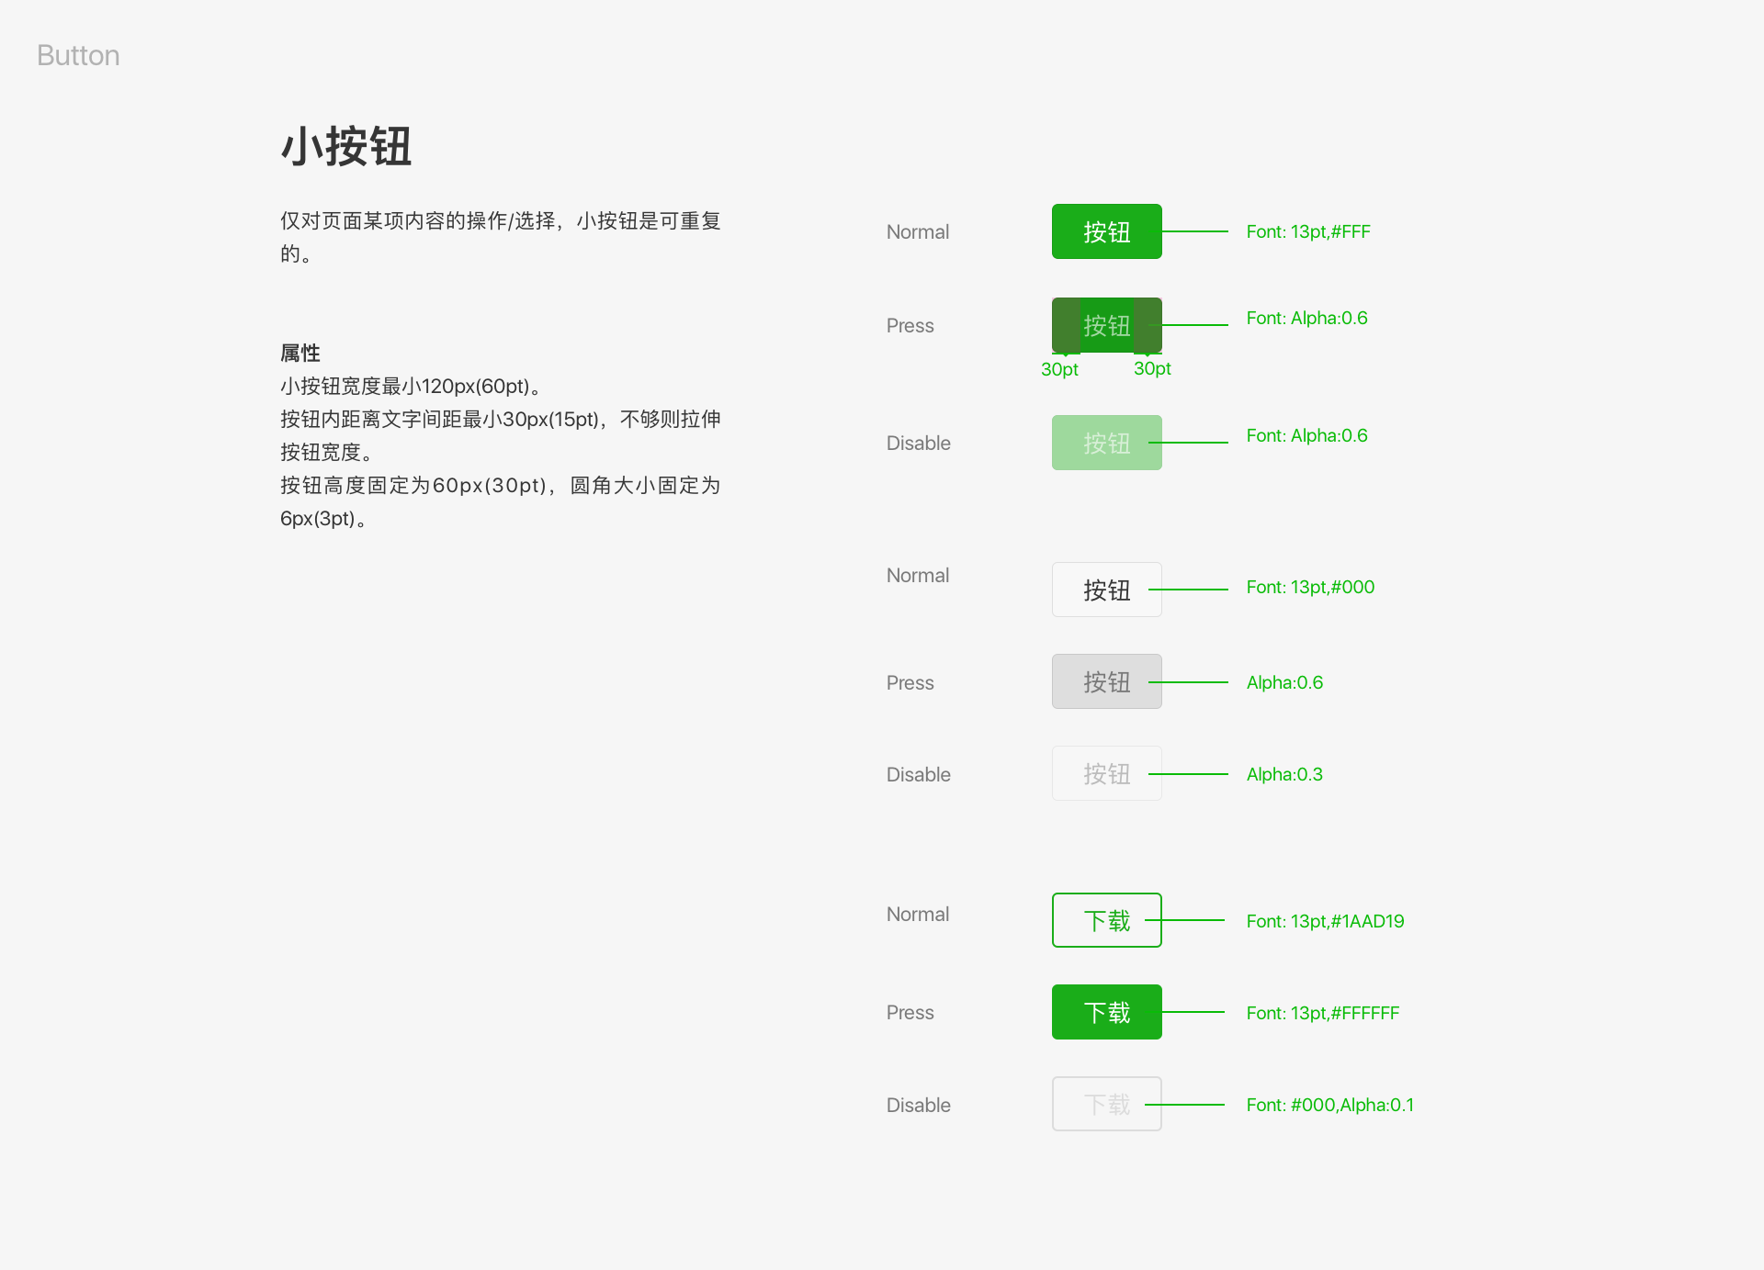This screenshot has height=1270, width=1764.
Task: Toggle Normal solid button state
Action: [x=1106, y=229]
